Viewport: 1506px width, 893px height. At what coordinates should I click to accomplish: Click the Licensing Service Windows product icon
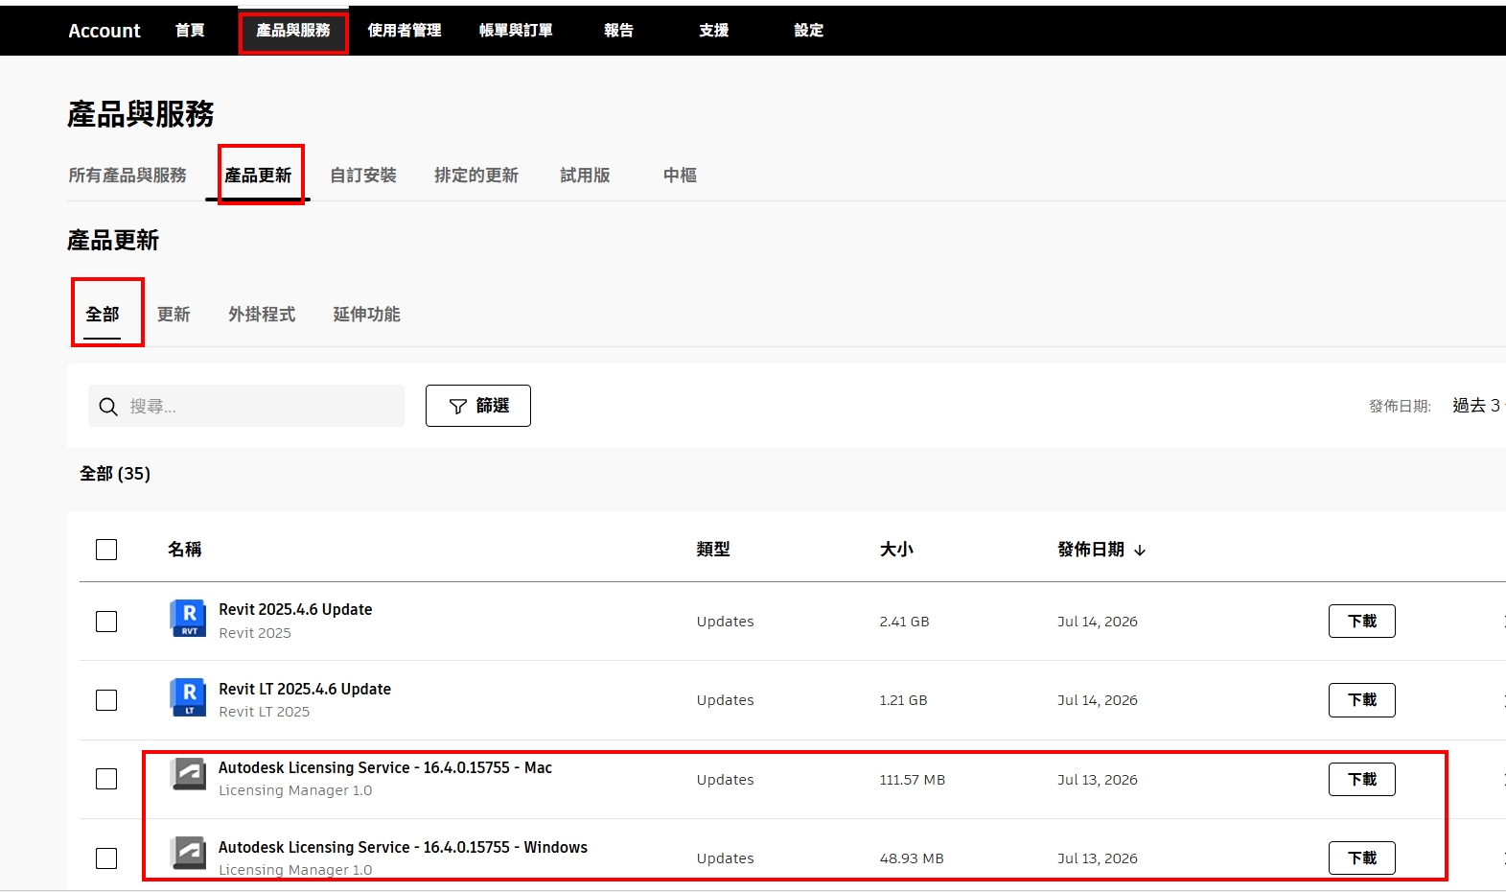click(188, 854)
